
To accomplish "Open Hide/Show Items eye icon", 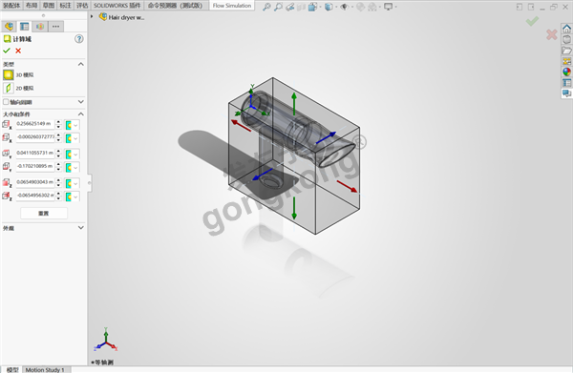I will click(x=344, y=7).
